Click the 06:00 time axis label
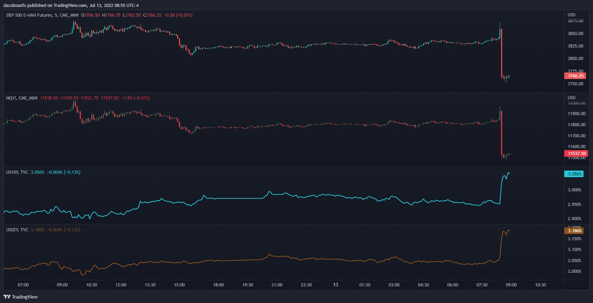Viewport: 593px width, 303px height. pos(453,285)
